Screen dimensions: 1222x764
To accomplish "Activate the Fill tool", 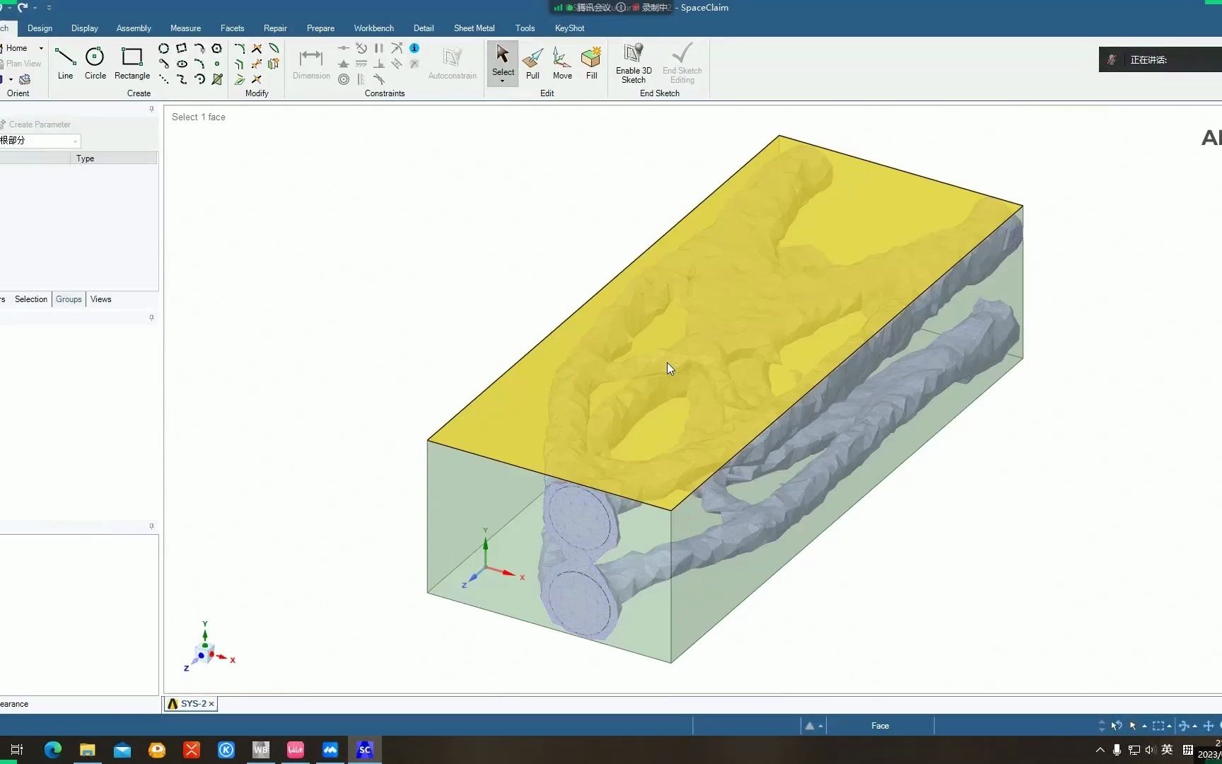I will [591, 62].
